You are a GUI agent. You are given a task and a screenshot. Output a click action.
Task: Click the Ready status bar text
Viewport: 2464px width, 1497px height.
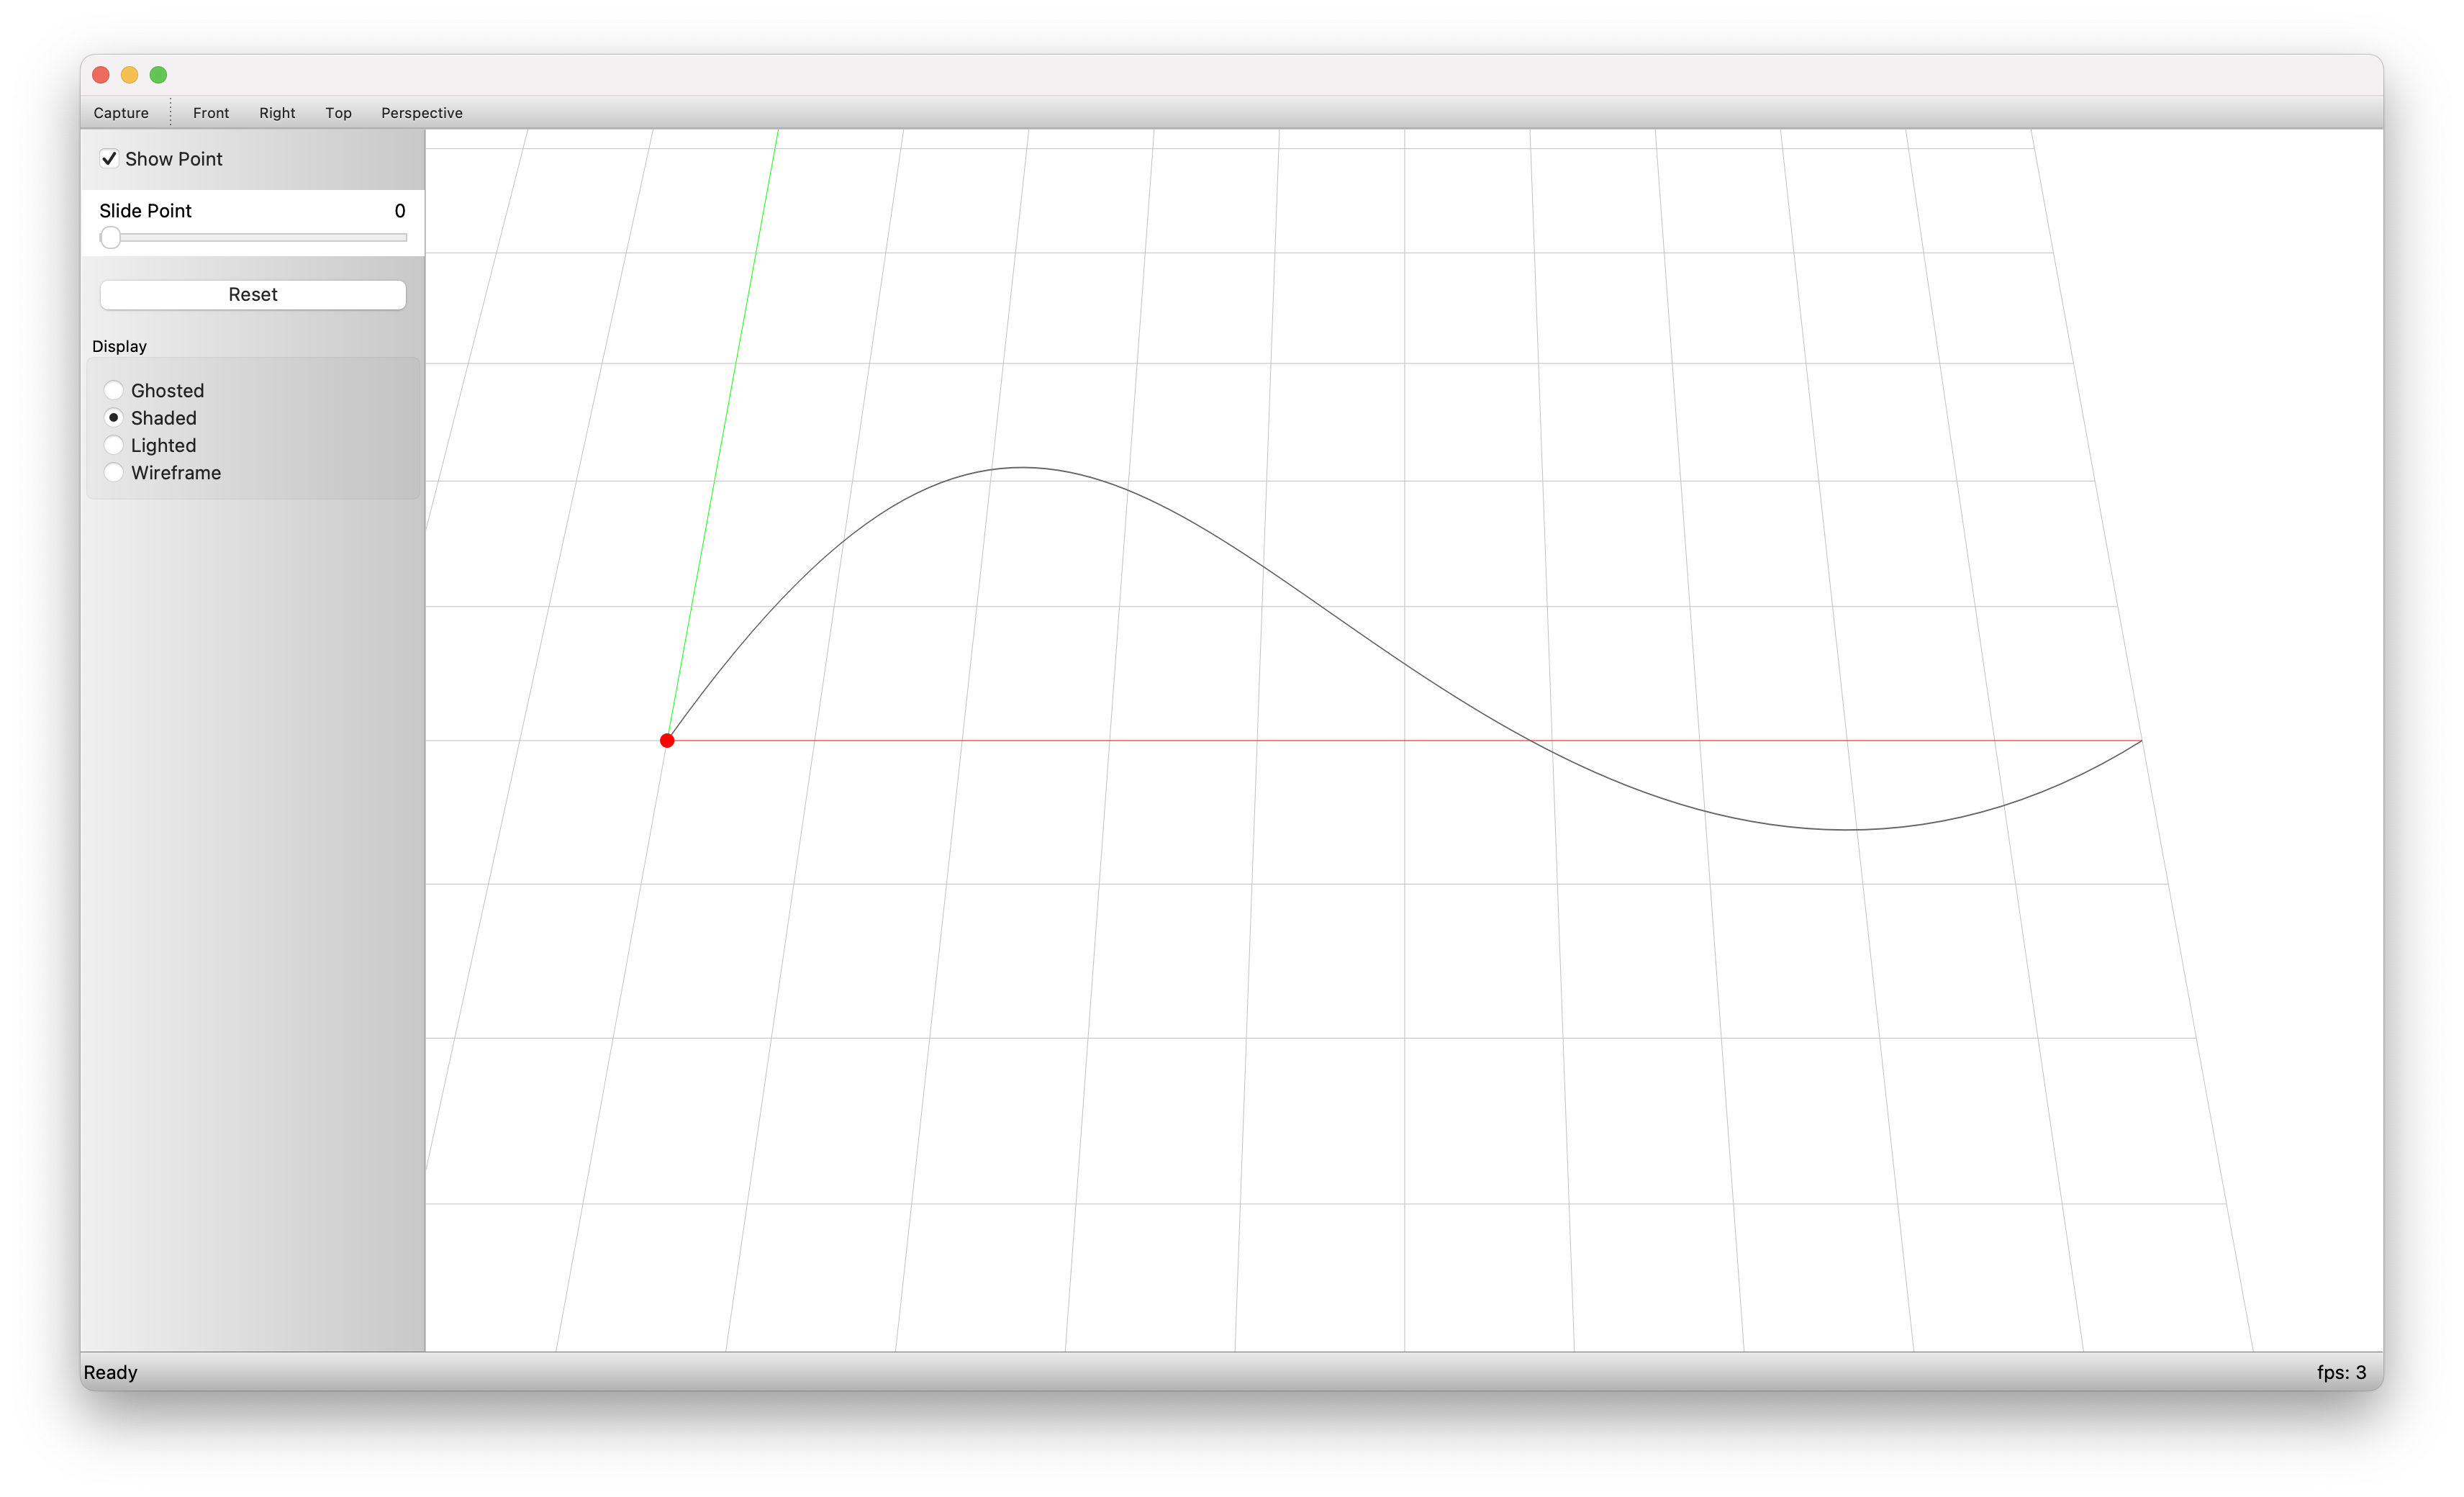pos(111,1372)
